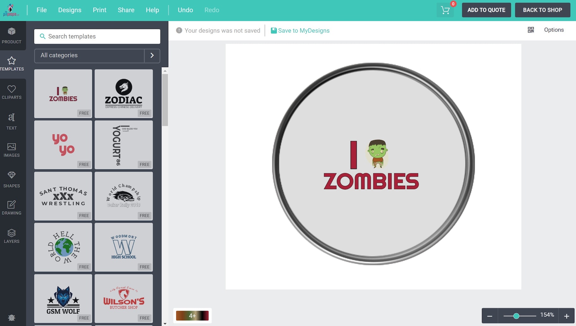This screenshot has width=576, height=326.
Task: Select the Drawing tool icon
Action: tap(12, 205)
